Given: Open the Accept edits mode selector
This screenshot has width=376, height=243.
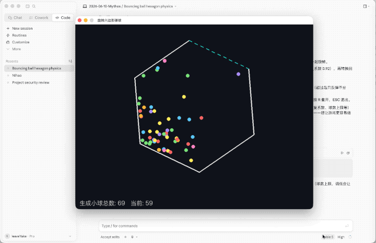Looking at the screenshot, I should [110, 237].
